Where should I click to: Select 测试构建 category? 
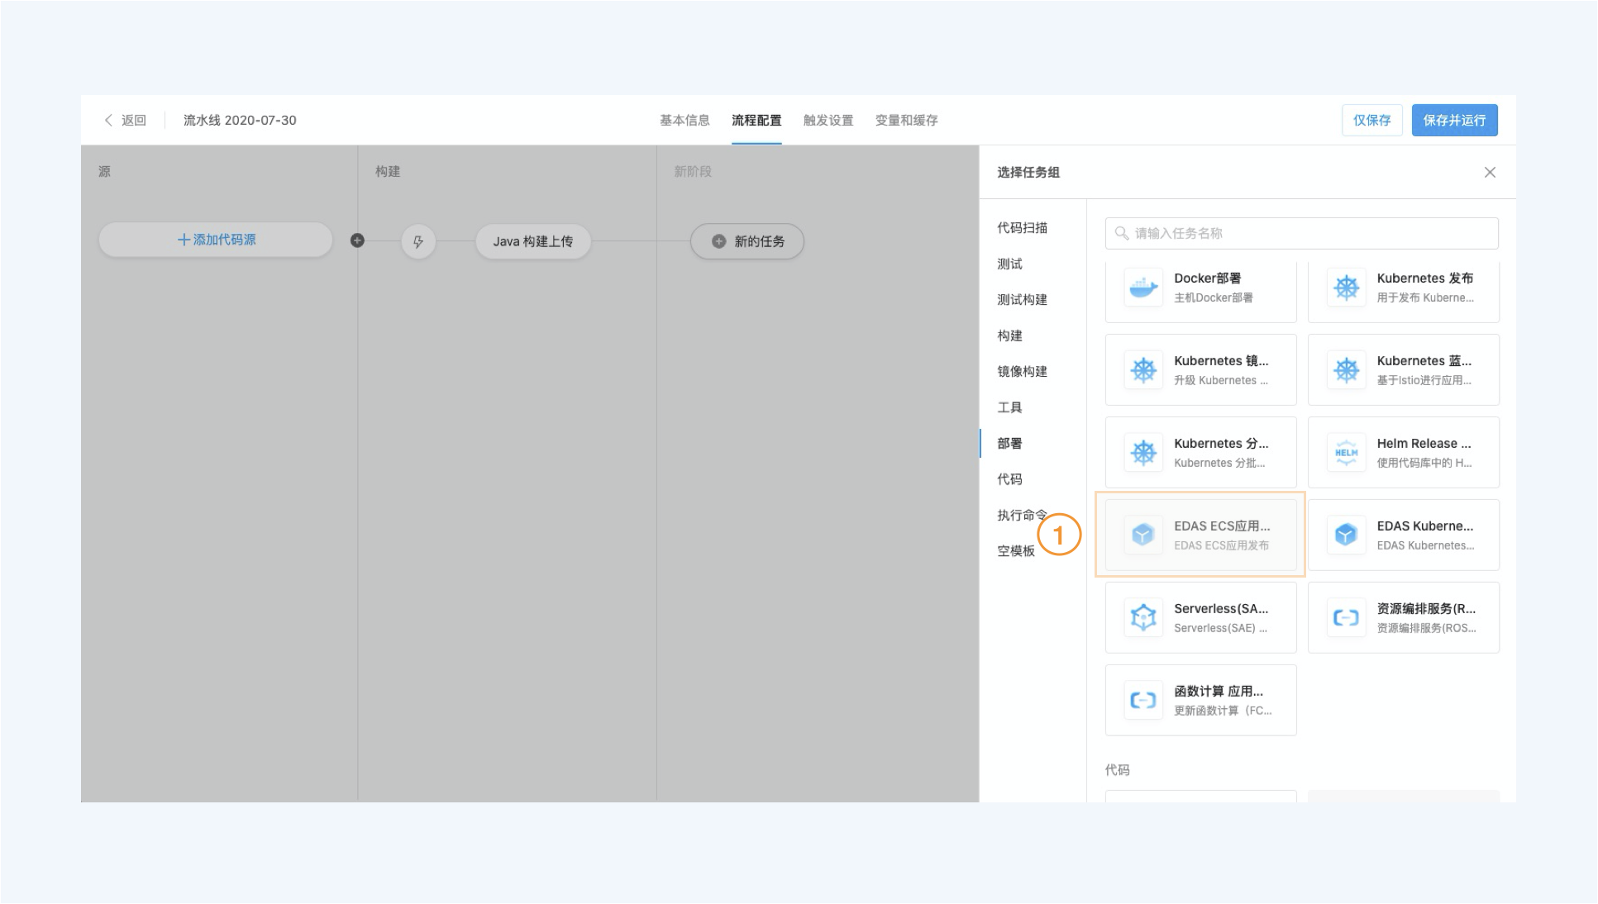(1022, 300)
